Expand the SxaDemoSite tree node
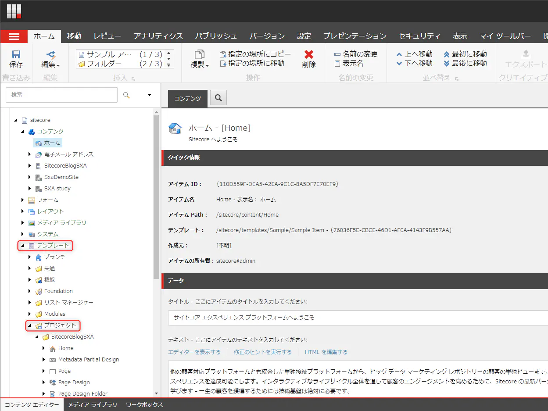Viewport: 548px width, 411px height. tap(30, 177)
